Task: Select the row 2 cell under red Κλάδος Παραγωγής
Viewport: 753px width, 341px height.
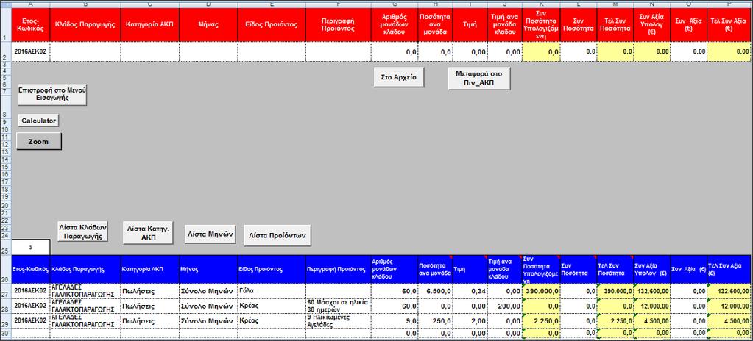Action: (85, 51)
